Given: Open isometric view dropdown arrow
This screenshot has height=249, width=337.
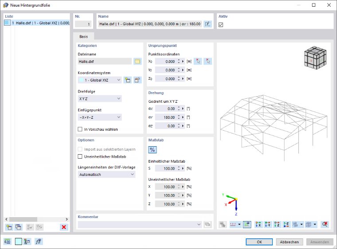Looking at the screenshot, I should pyautogui.click(x=302, y=225).
